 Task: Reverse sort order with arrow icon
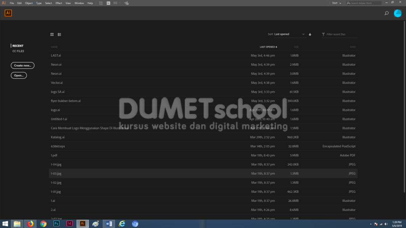pos(310,34)
